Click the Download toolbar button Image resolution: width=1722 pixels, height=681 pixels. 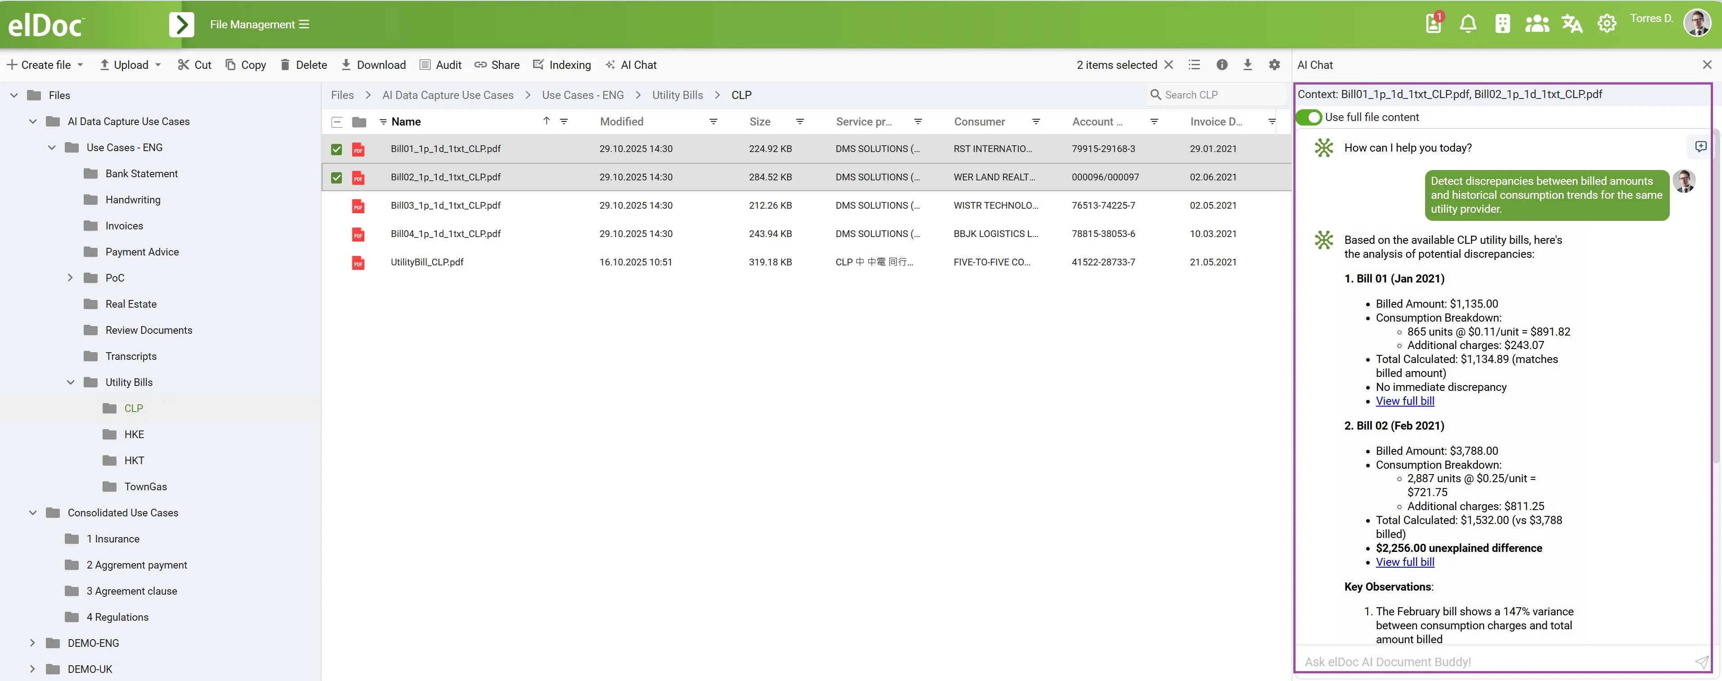(373, 65)
